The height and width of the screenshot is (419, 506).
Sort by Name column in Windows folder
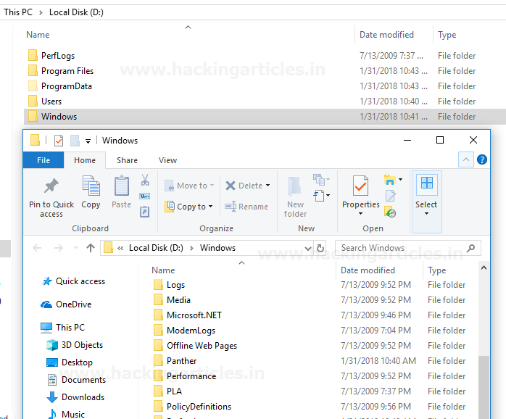tap(163, 270)
